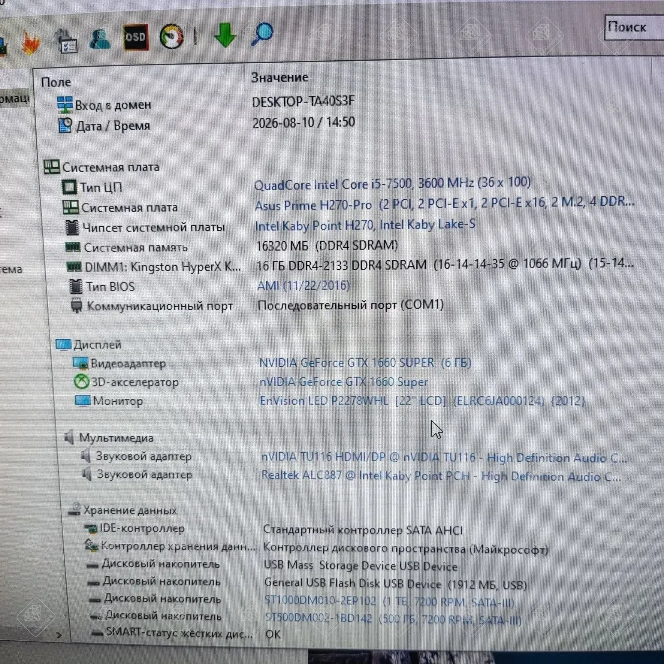Select the 'Системная память' field label
The width and height of the screenshot is (664, 664).
pyautogui.click(x=135, y=247)
